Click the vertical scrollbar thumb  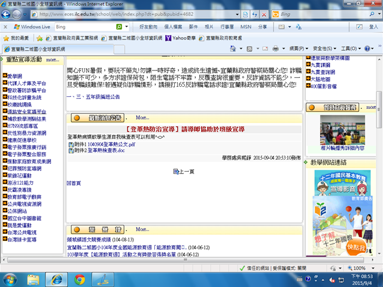[x=379, y=109]
